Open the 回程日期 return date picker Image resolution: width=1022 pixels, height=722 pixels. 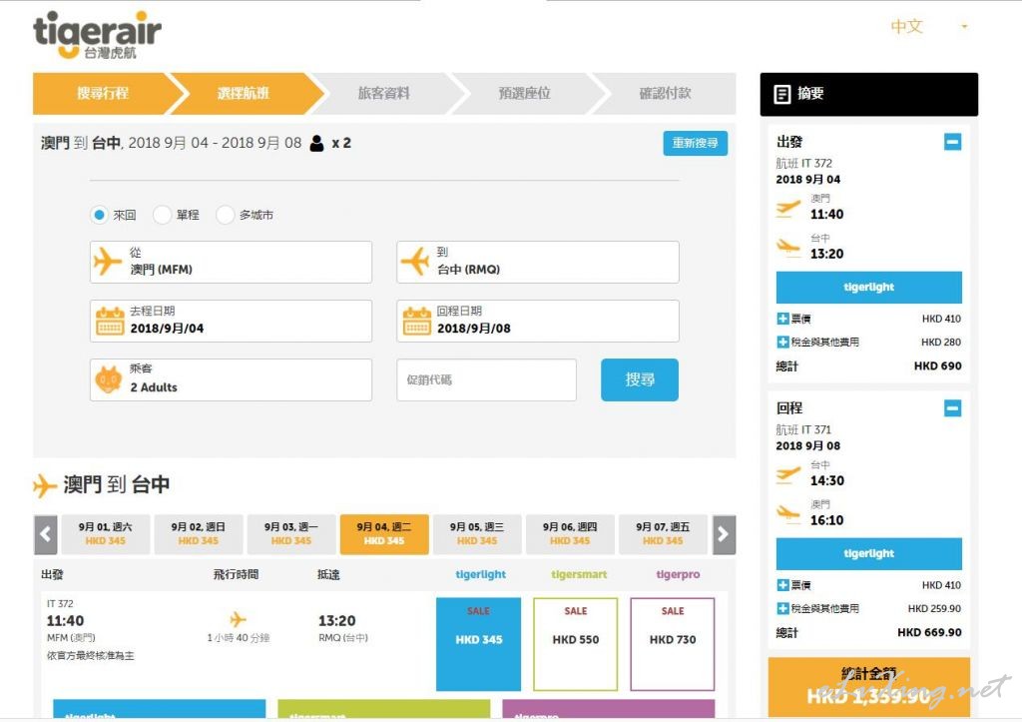(538, 321)
